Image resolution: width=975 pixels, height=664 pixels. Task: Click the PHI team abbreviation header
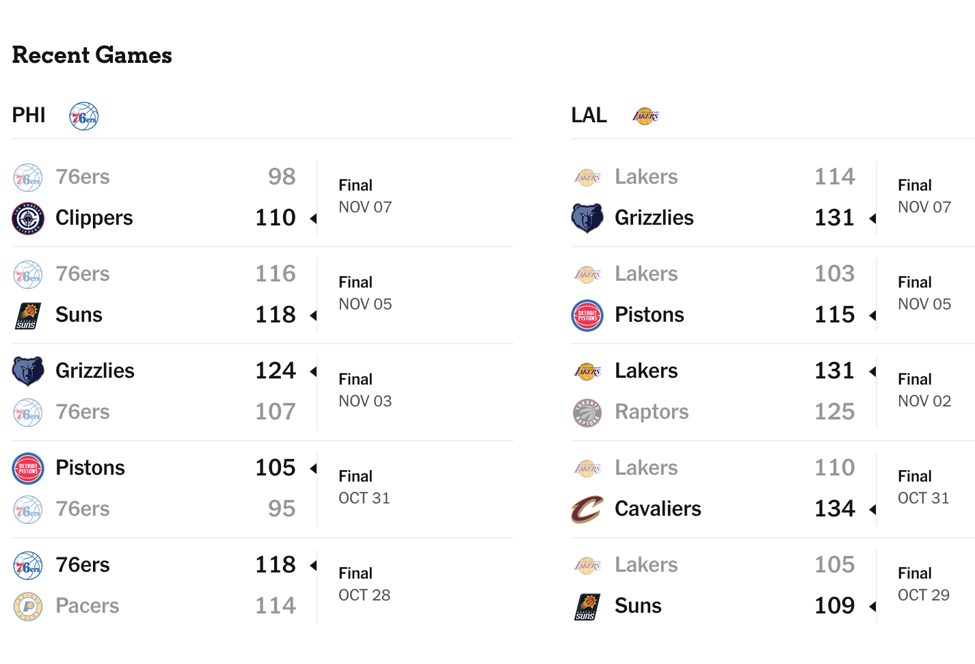(x=29, y=115)
